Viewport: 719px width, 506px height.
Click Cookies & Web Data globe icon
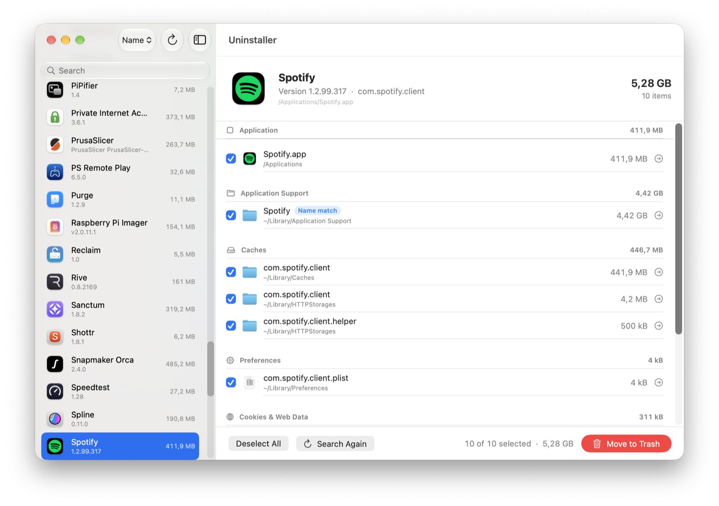tap(230, 417)
